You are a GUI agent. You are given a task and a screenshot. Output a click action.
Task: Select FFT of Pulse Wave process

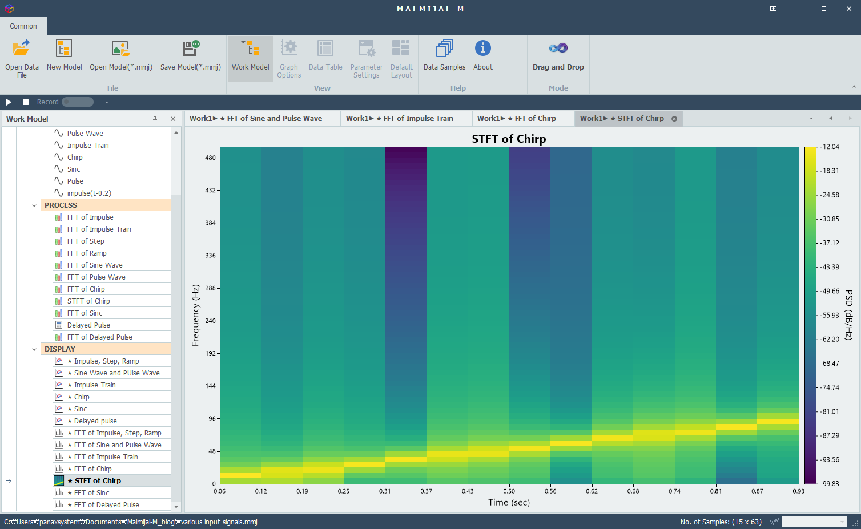coord(112,277)
